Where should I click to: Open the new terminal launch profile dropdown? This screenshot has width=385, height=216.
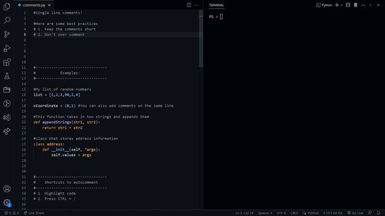pyautogui.click(x=342, y=5)
